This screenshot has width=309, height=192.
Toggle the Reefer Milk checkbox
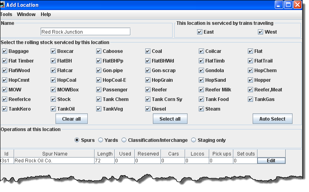pyautogui.click(x=202, y=90)
